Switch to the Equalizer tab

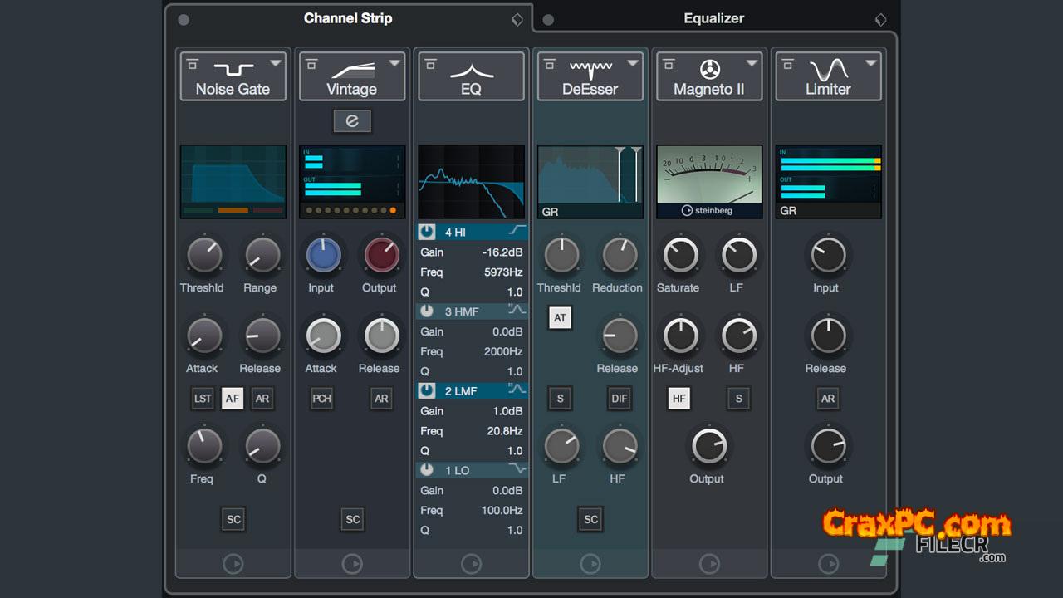point(713,18)
